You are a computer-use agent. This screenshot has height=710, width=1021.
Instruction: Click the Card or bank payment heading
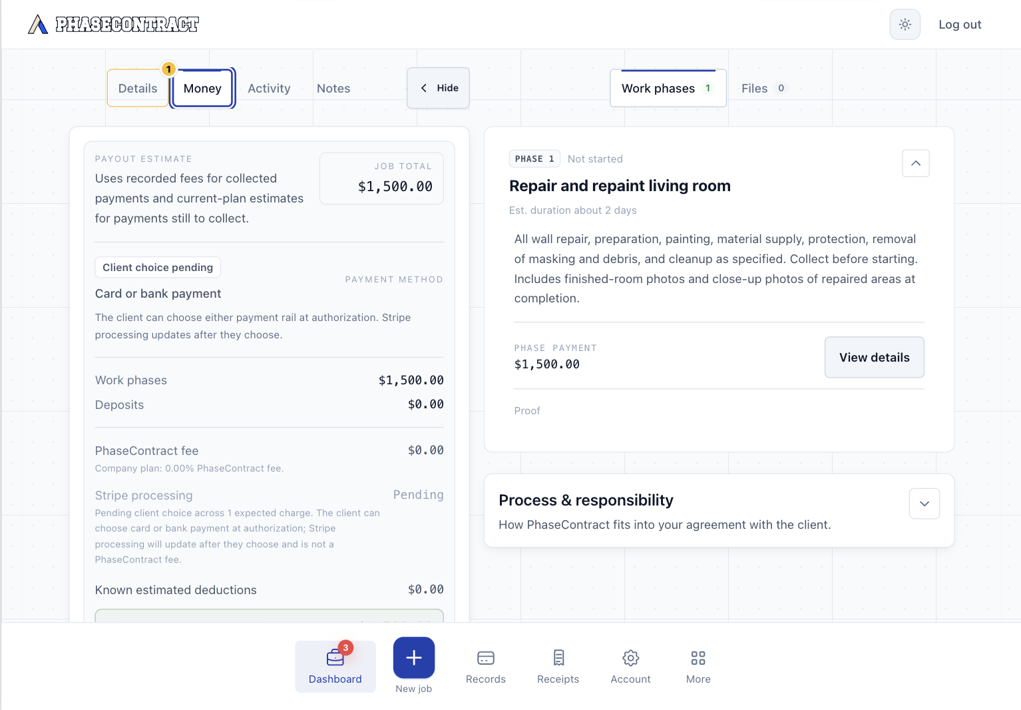click(x=158, y=294)
